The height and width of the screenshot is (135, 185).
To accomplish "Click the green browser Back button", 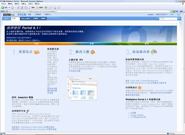I will [x=4, y=8].
